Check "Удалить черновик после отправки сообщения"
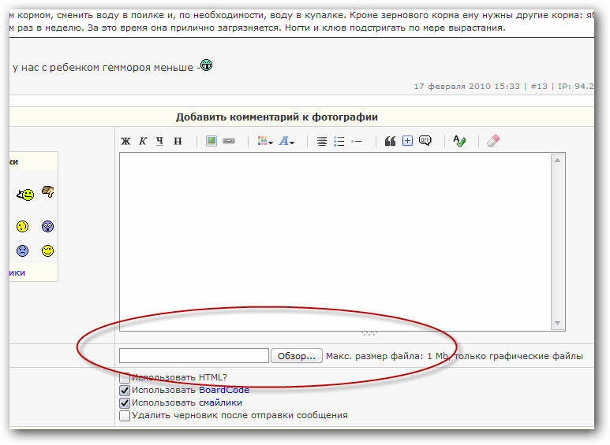The width and height of the screenshot is (610, 445). pyautogui.click(x=125, y=415)
